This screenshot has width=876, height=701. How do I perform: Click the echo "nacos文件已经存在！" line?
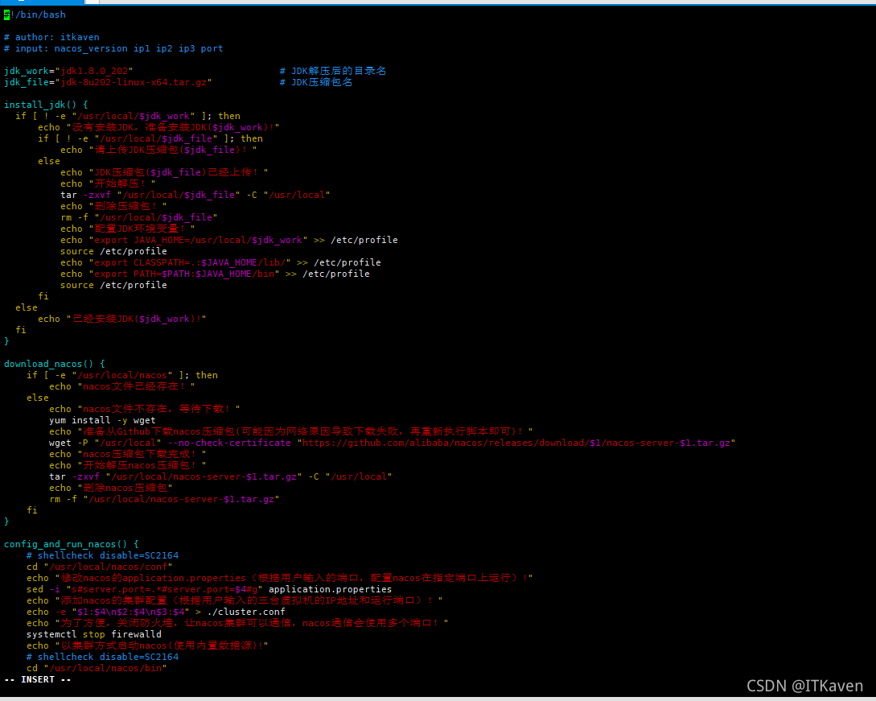pos(121,386)
